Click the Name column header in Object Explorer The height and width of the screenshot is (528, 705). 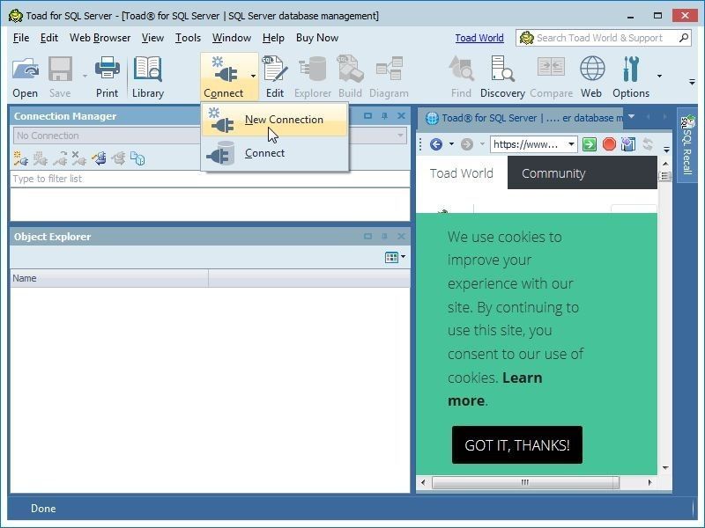[x=109, y=278]
